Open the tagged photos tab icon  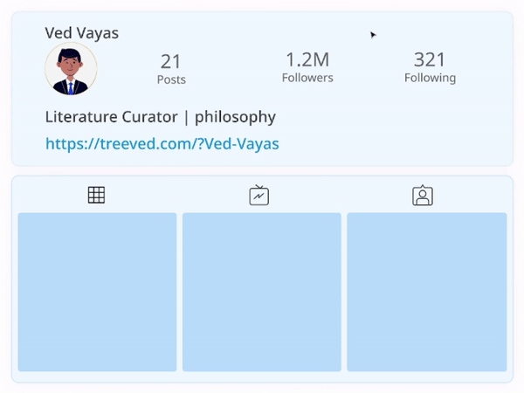point(423,196)
